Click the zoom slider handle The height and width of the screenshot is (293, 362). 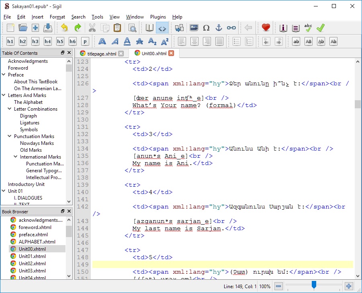pos(314,285)
